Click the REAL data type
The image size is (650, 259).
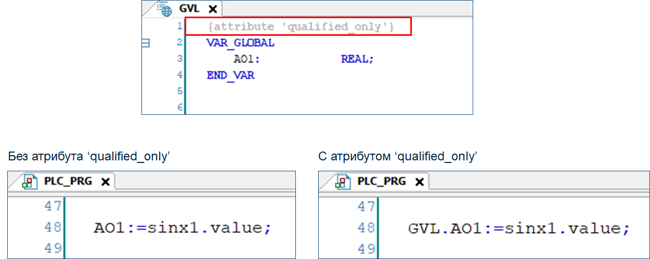[x=357, y=59]
